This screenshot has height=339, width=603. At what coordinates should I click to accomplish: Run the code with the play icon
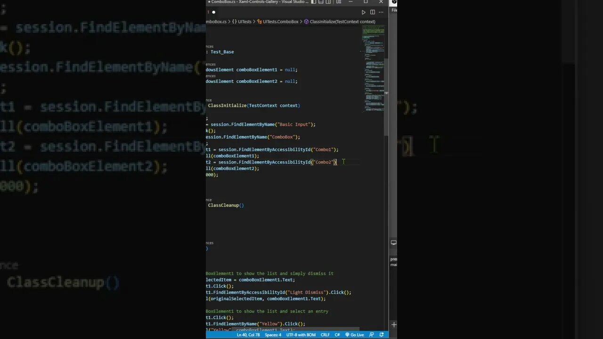(363, 12)
